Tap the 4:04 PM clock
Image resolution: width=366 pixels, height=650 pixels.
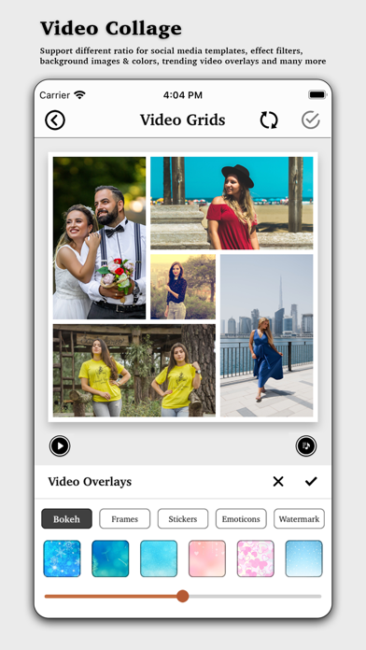183,95
